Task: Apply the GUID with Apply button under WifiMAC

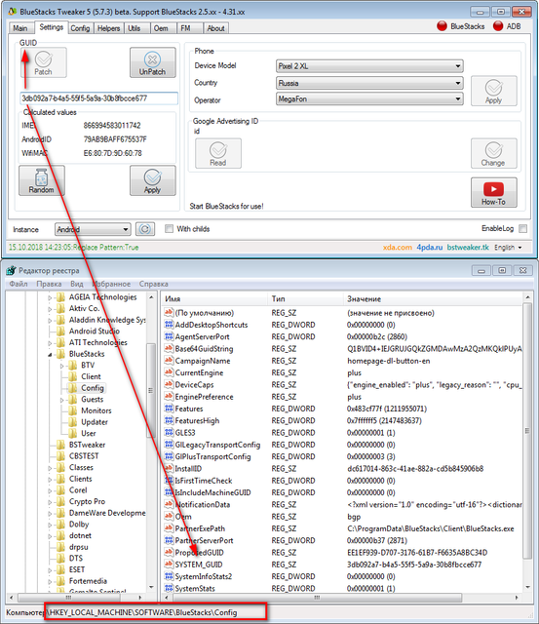Action: (x=153, y=180)
